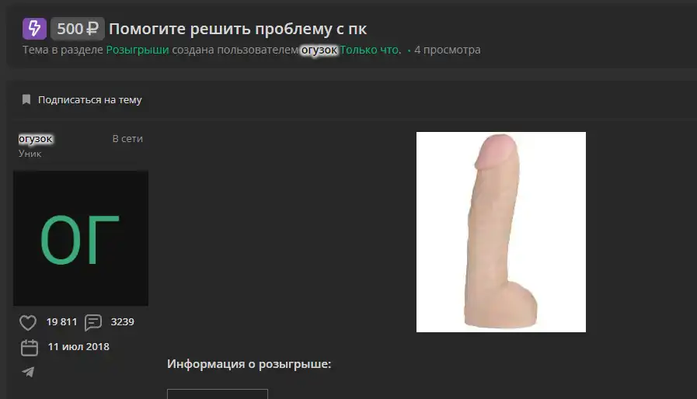
Task: Click the 500 ₽ prize badge
Action: coord(78,29)
